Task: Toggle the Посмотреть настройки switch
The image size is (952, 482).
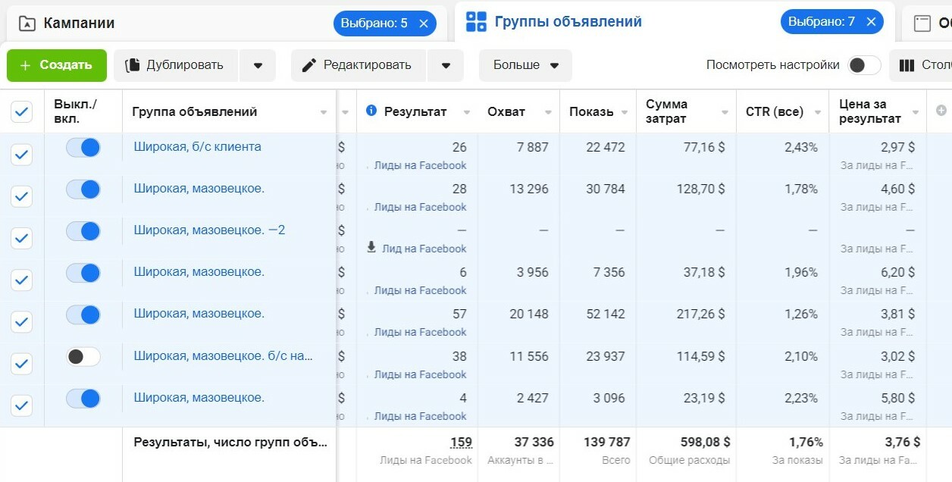Action: tap(864, 65)
